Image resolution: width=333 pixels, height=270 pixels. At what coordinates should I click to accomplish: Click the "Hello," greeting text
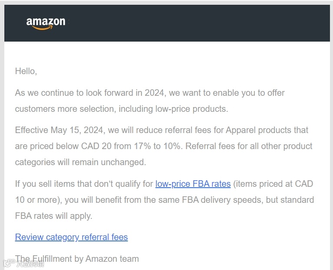point(26,71)
